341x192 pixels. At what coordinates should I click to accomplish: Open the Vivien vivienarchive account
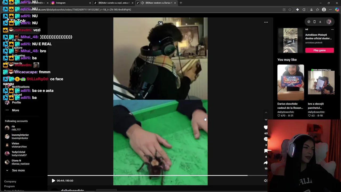tap(16, 145)
